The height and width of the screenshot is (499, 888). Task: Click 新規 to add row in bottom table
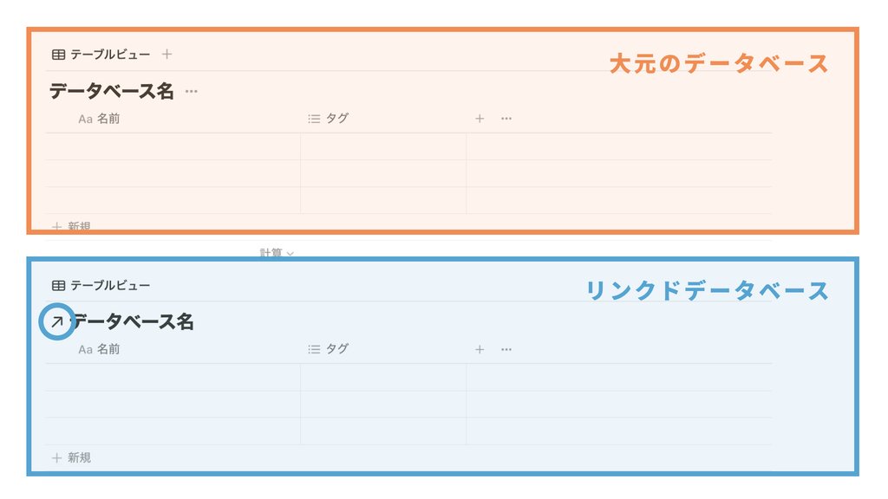(71, 457)
